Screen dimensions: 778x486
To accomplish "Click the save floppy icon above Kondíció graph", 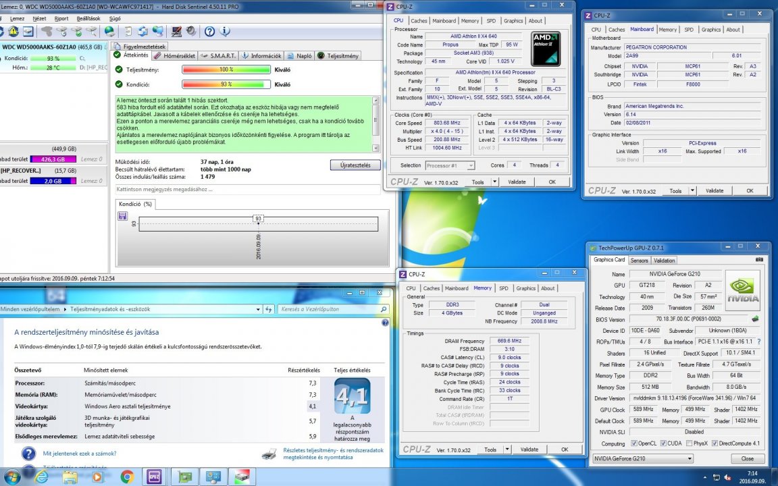I will point(122,215).
